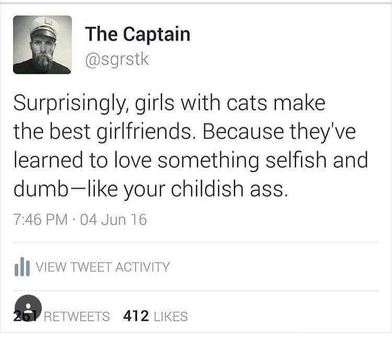
Task: Open VIEW TWEET ACTIVITY text
Action: [x=102, y=267]
